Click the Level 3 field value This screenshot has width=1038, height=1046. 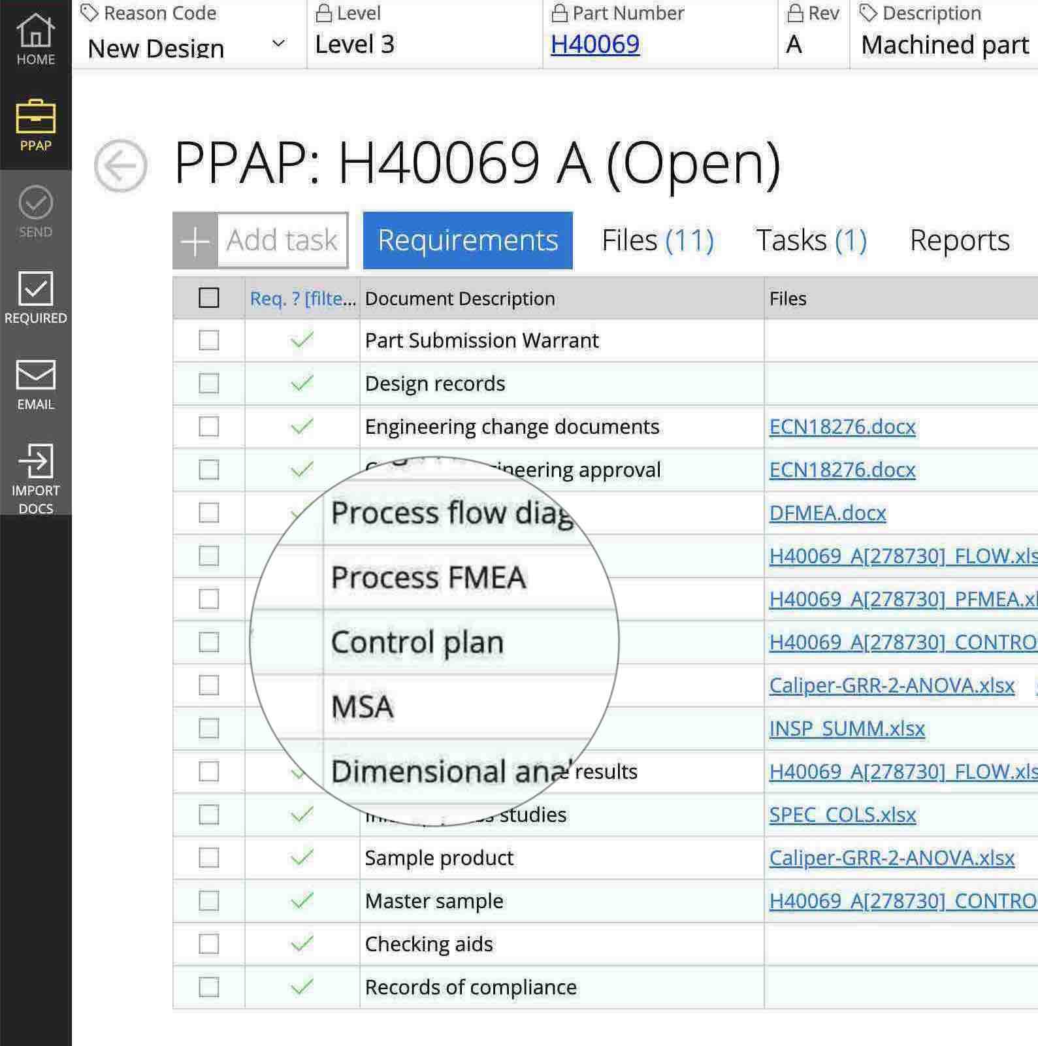355,44
